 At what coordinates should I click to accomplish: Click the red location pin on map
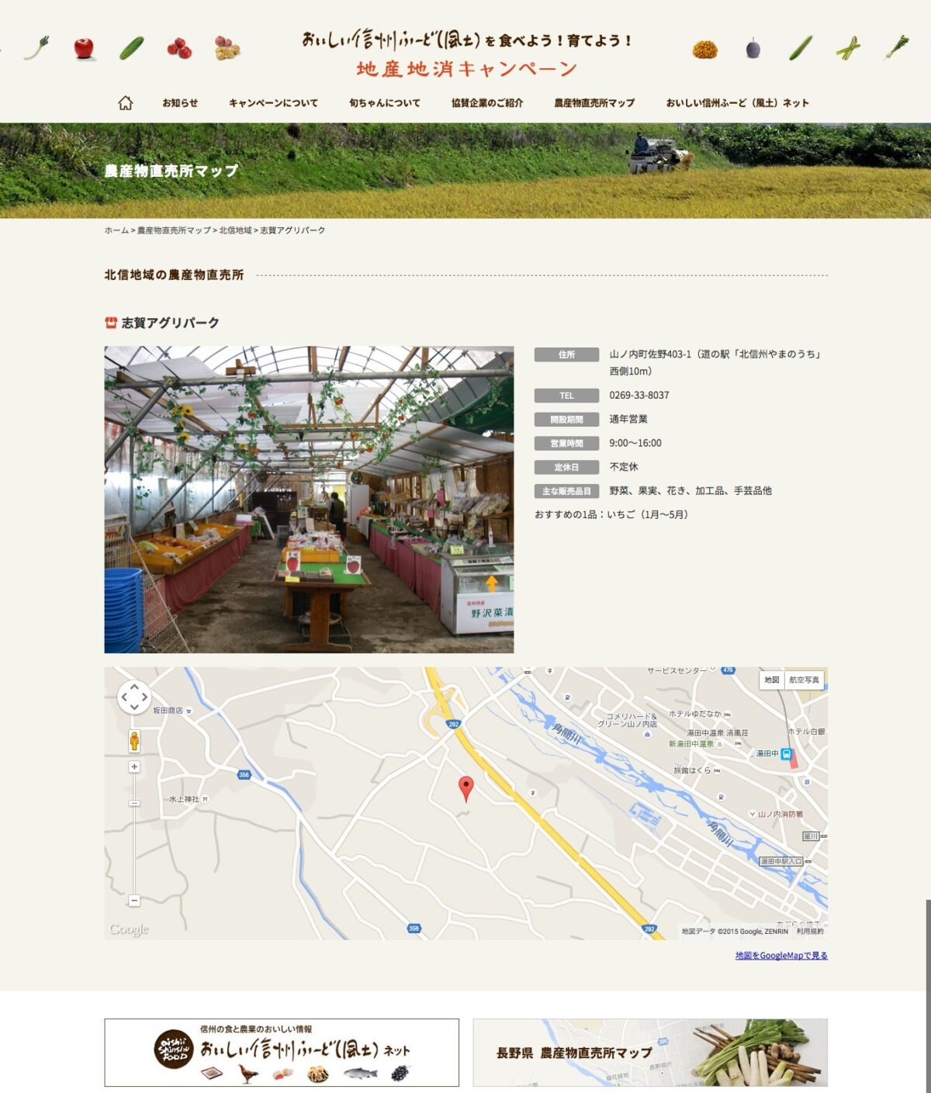tap(465, 787)
